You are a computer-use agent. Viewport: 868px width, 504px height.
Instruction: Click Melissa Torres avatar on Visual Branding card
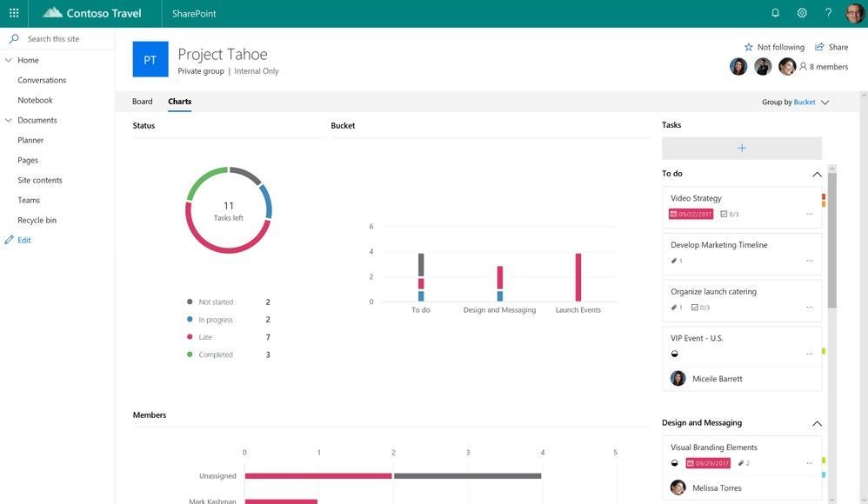pyautogui.click(x=678, y=487)
